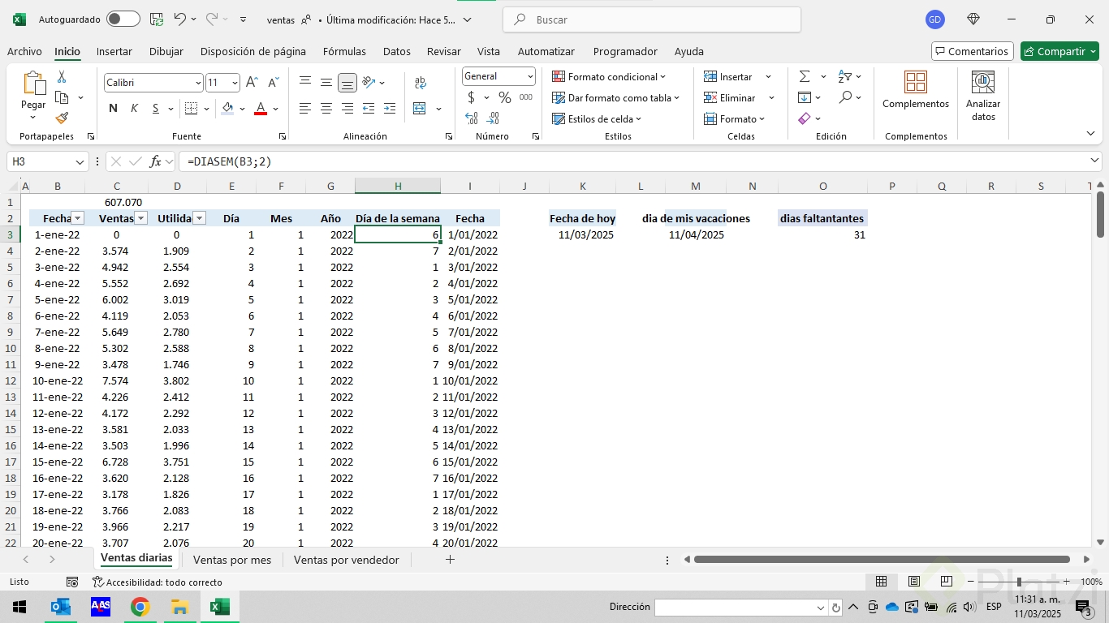The height and width of the screenshot is (623, 1109).
Task: Open the Comentarios pane
Action: point(972,51)
